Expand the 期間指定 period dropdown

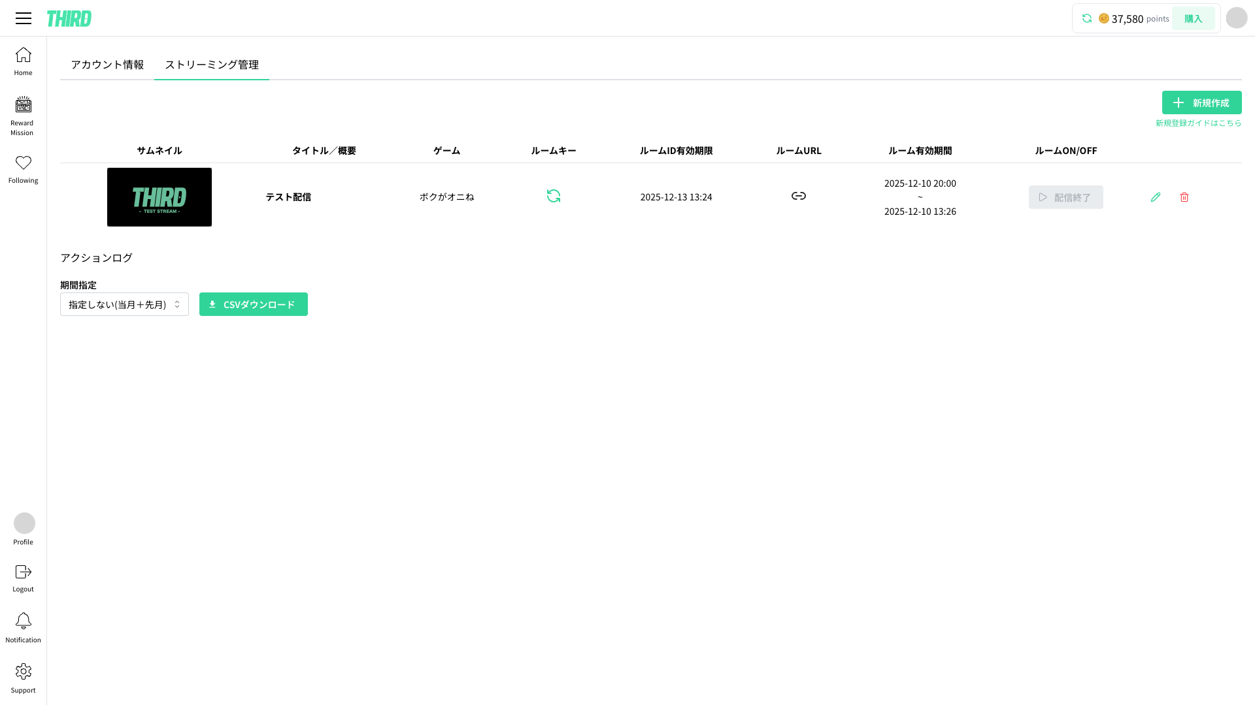124,304
